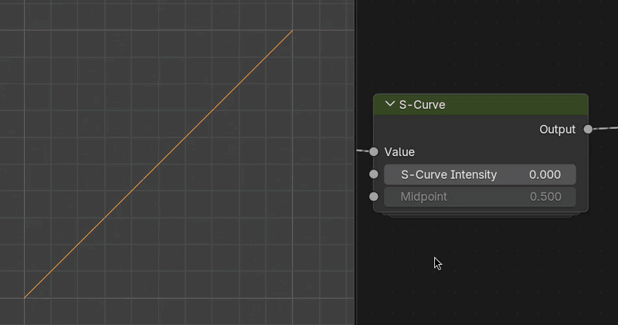Click the Output socket of S-Curve node
618x325 pixels.
(x=588, y=129)
